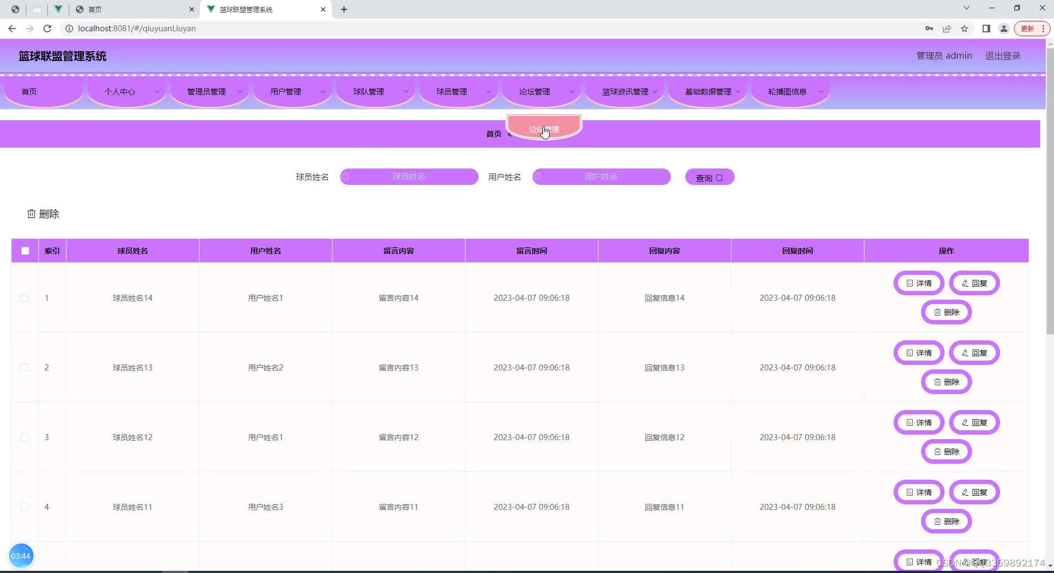The height and width of the screenshot is (573, 1054).
Task: Click the 查询 search button
Action: pyautogui.click(x=709, y=177)
